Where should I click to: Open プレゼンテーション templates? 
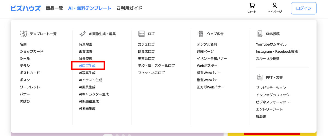pyautogui.click(x=271, y=88)
